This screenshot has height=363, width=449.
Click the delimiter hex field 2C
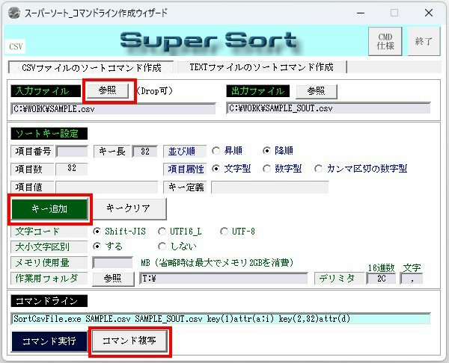click(x=381, y=279)
